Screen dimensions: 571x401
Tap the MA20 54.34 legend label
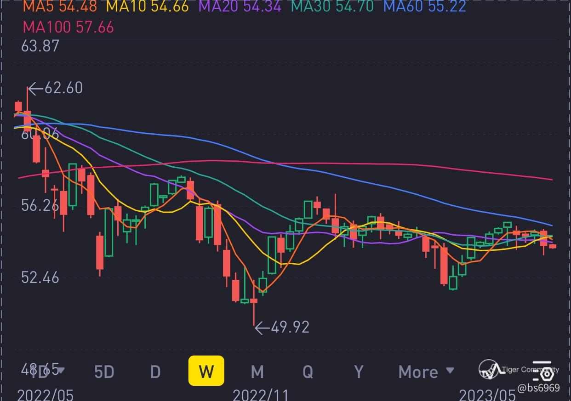(x=240, y=6)
